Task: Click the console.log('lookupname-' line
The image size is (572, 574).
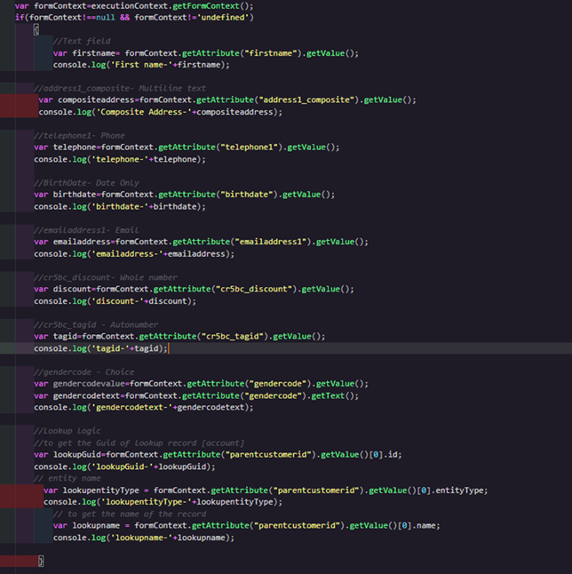Action: click(144, 538)
